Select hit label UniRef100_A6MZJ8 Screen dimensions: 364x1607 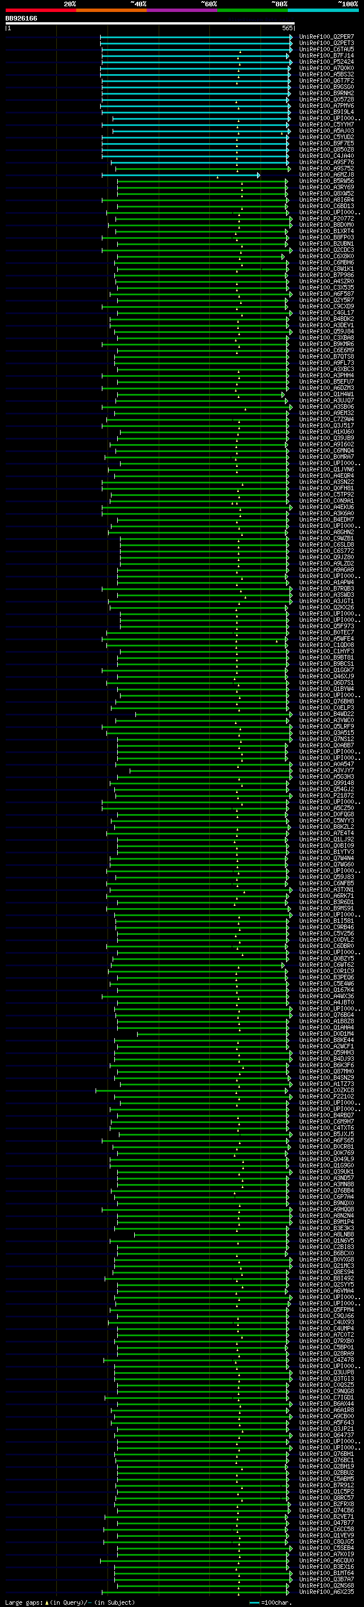326,174
